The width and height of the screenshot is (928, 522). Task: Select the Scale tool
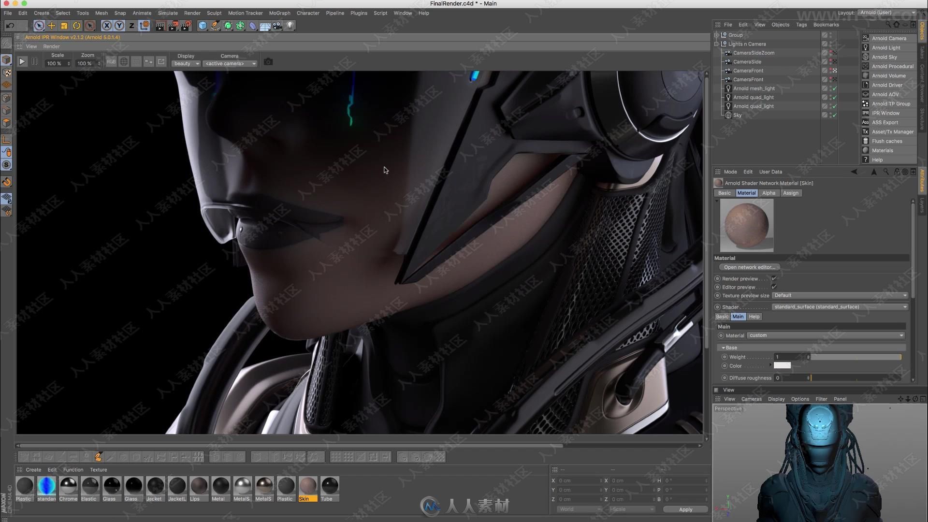click(x=64, y=26)
